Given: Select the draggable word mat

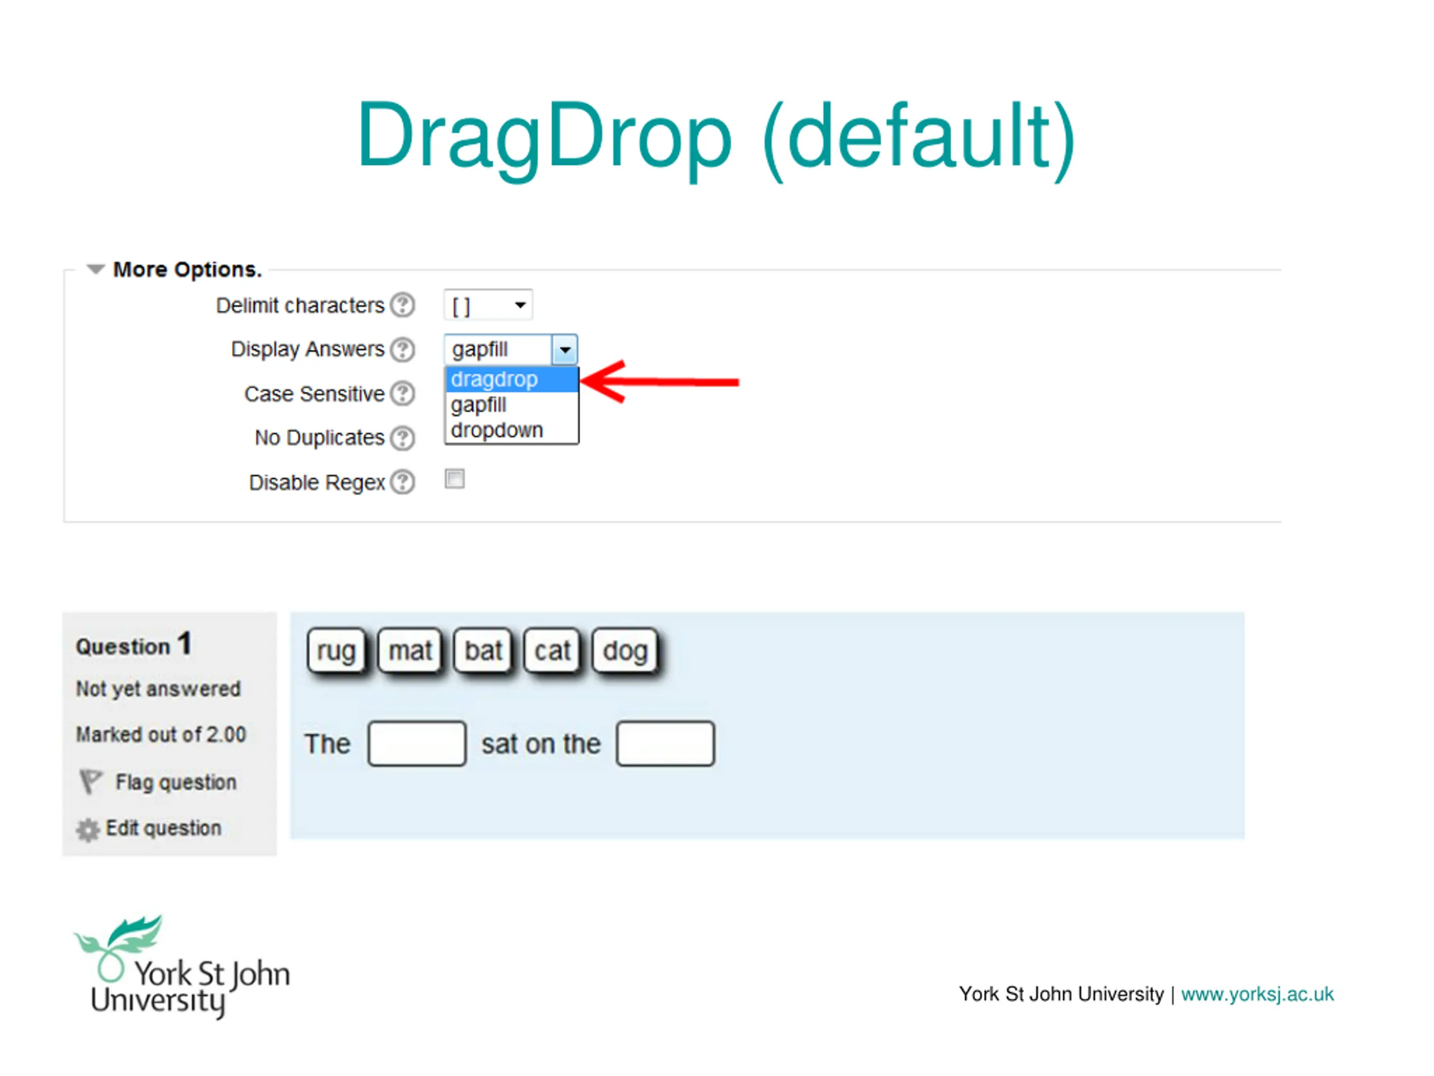Looking at the screenshot, I should (411, 651).
